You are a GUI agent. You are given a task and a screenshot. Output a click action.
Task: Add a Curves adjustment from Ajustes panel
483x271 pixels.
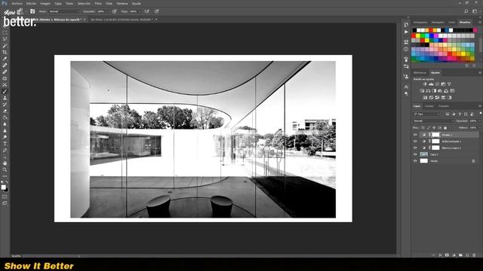coord(437,84)
